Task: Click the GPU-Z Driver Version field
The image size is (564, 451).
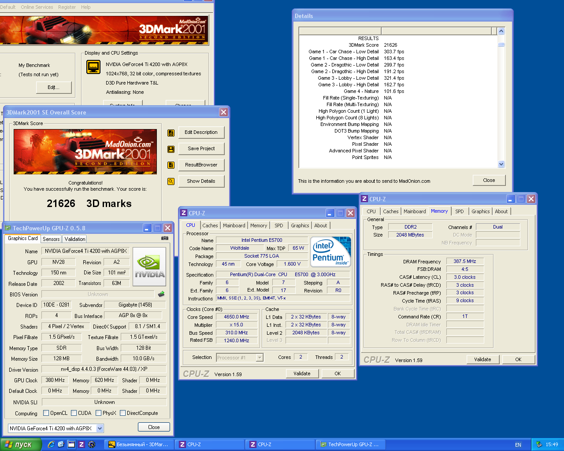Action: point(104,370)
